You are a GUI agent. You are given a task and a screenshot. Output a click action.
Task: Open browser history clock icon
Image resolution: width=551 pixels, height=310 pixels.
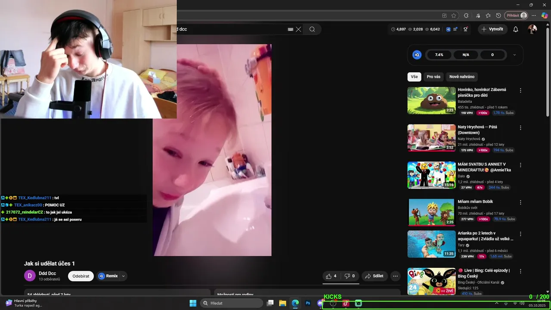pyautogui.click(x=498, y=15)
